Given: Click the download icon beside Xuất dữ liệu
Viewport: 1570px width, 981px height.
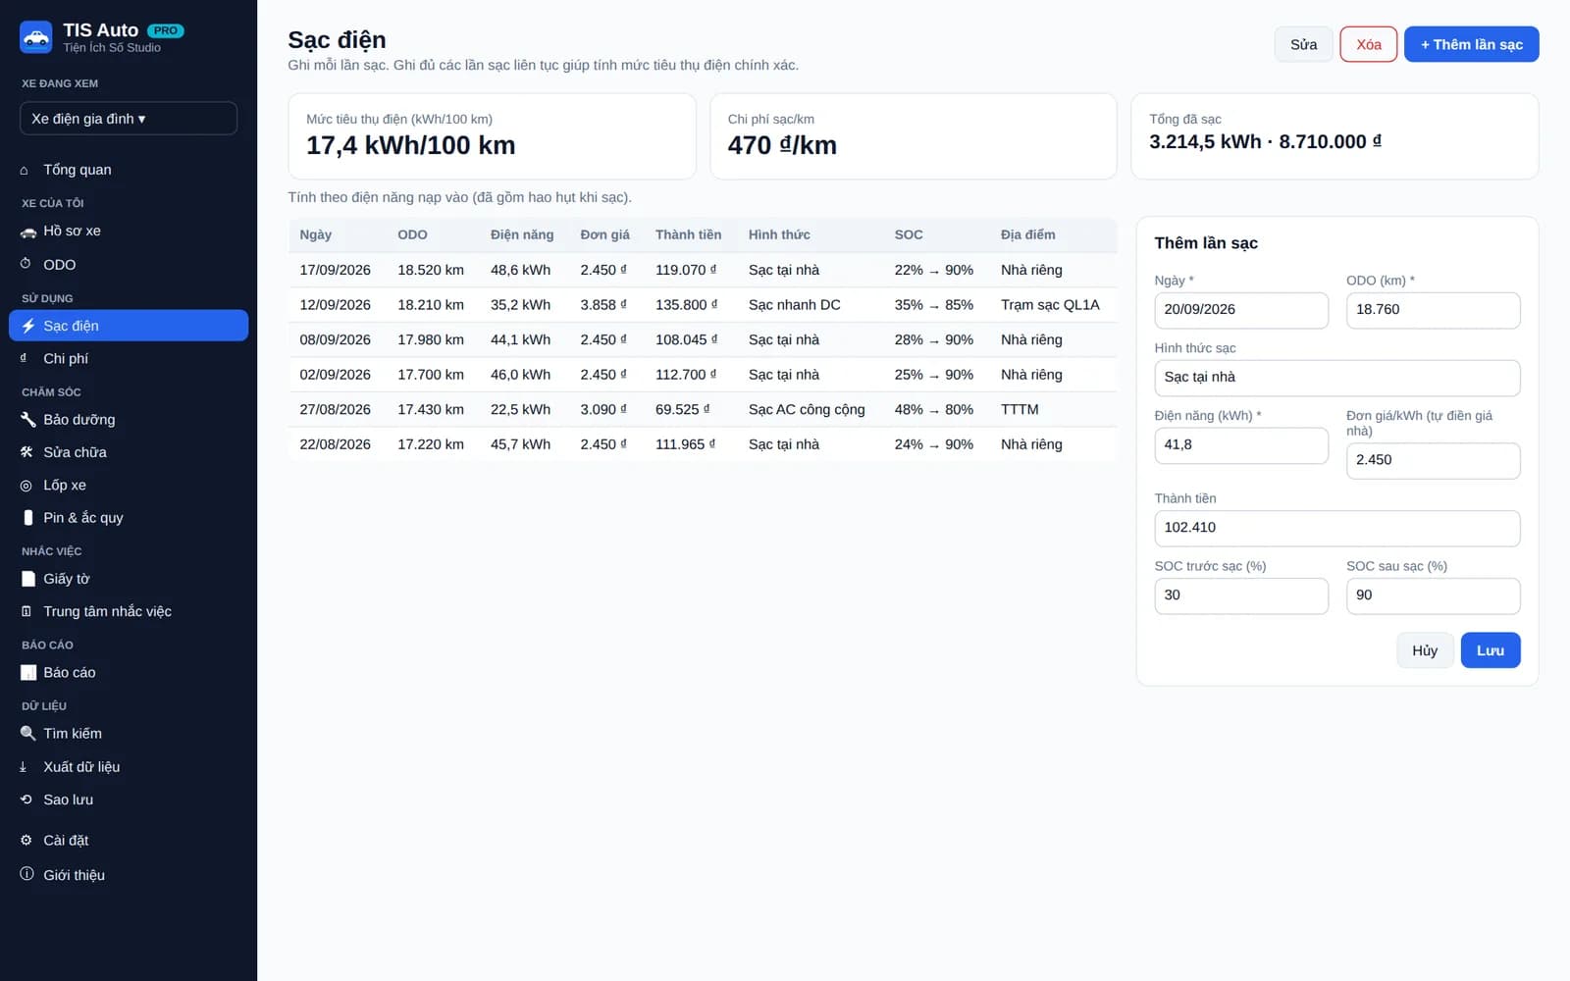Looking at the screenshot, I should (x=24, y=767).
